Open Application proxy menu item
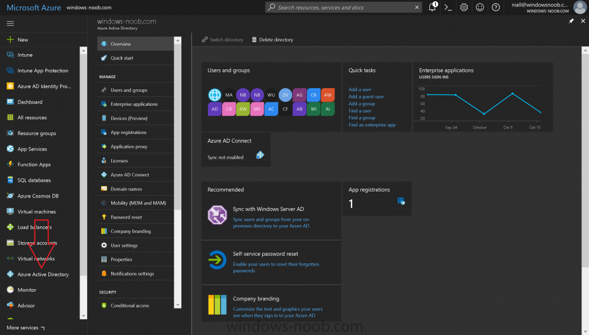This screenshot has width=589, height=335. click(x=135, y=146)
